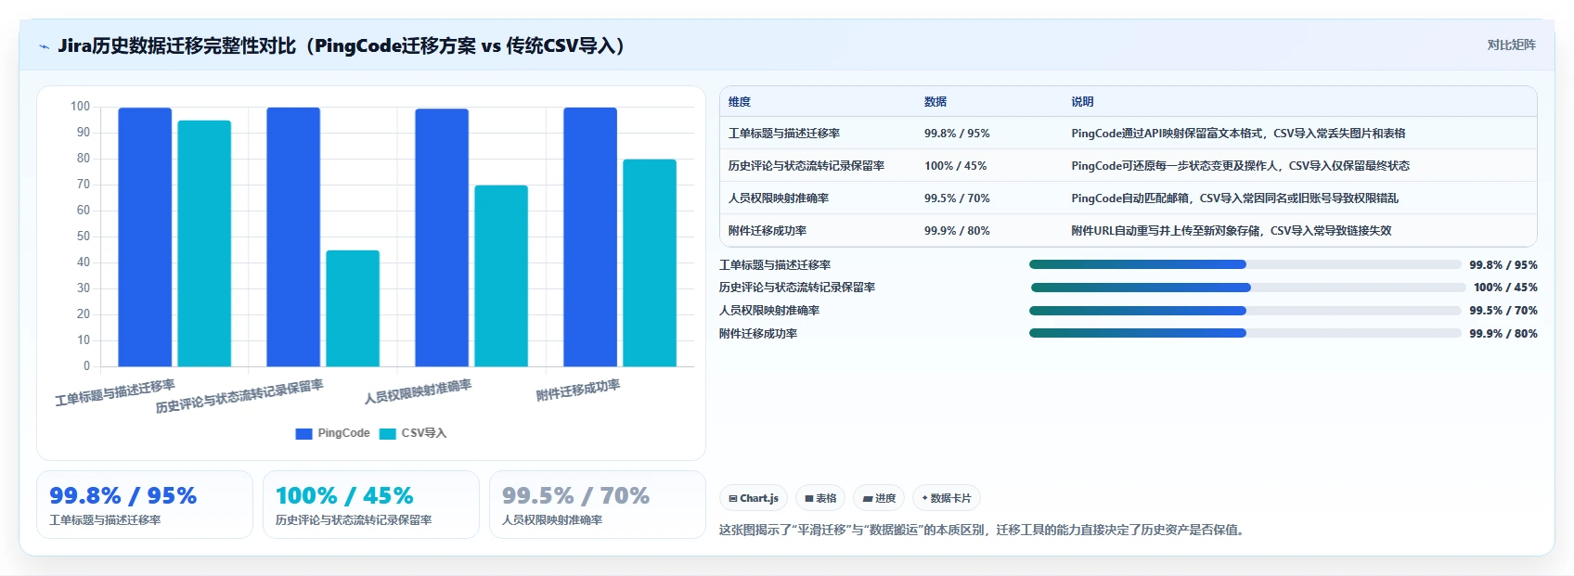Click the 维度 column header
This screenshot has height=576, width=1574.
pos(740,102)
